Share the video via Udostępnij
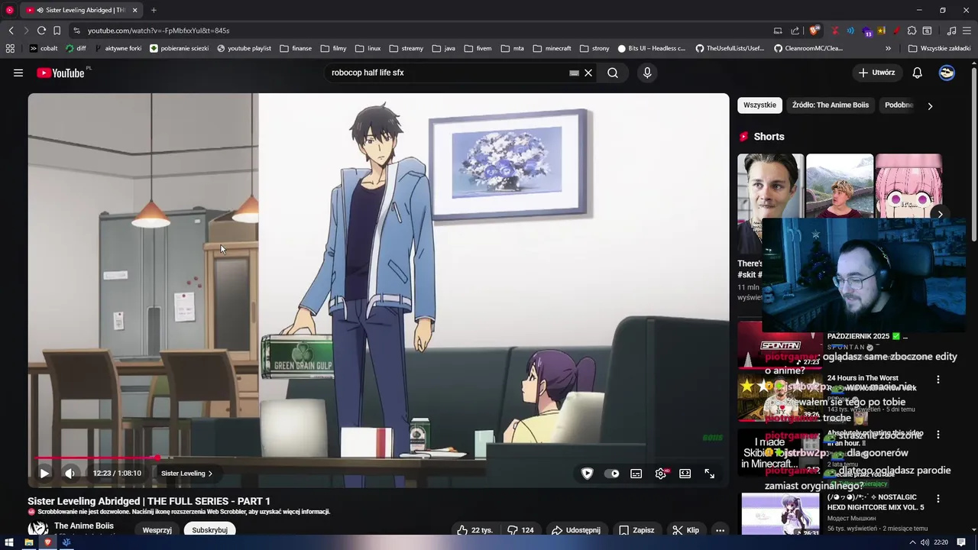 point(576,530)
